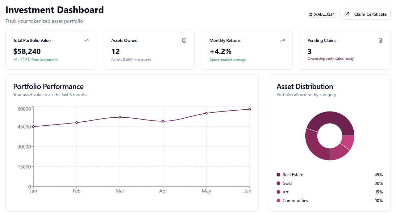
Task: Select the Commodities legend color dot
Action: pyautogui.click(x=278, y=201)
